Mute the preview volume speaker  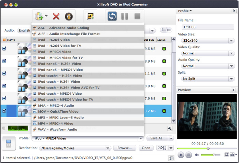[197, 155]
